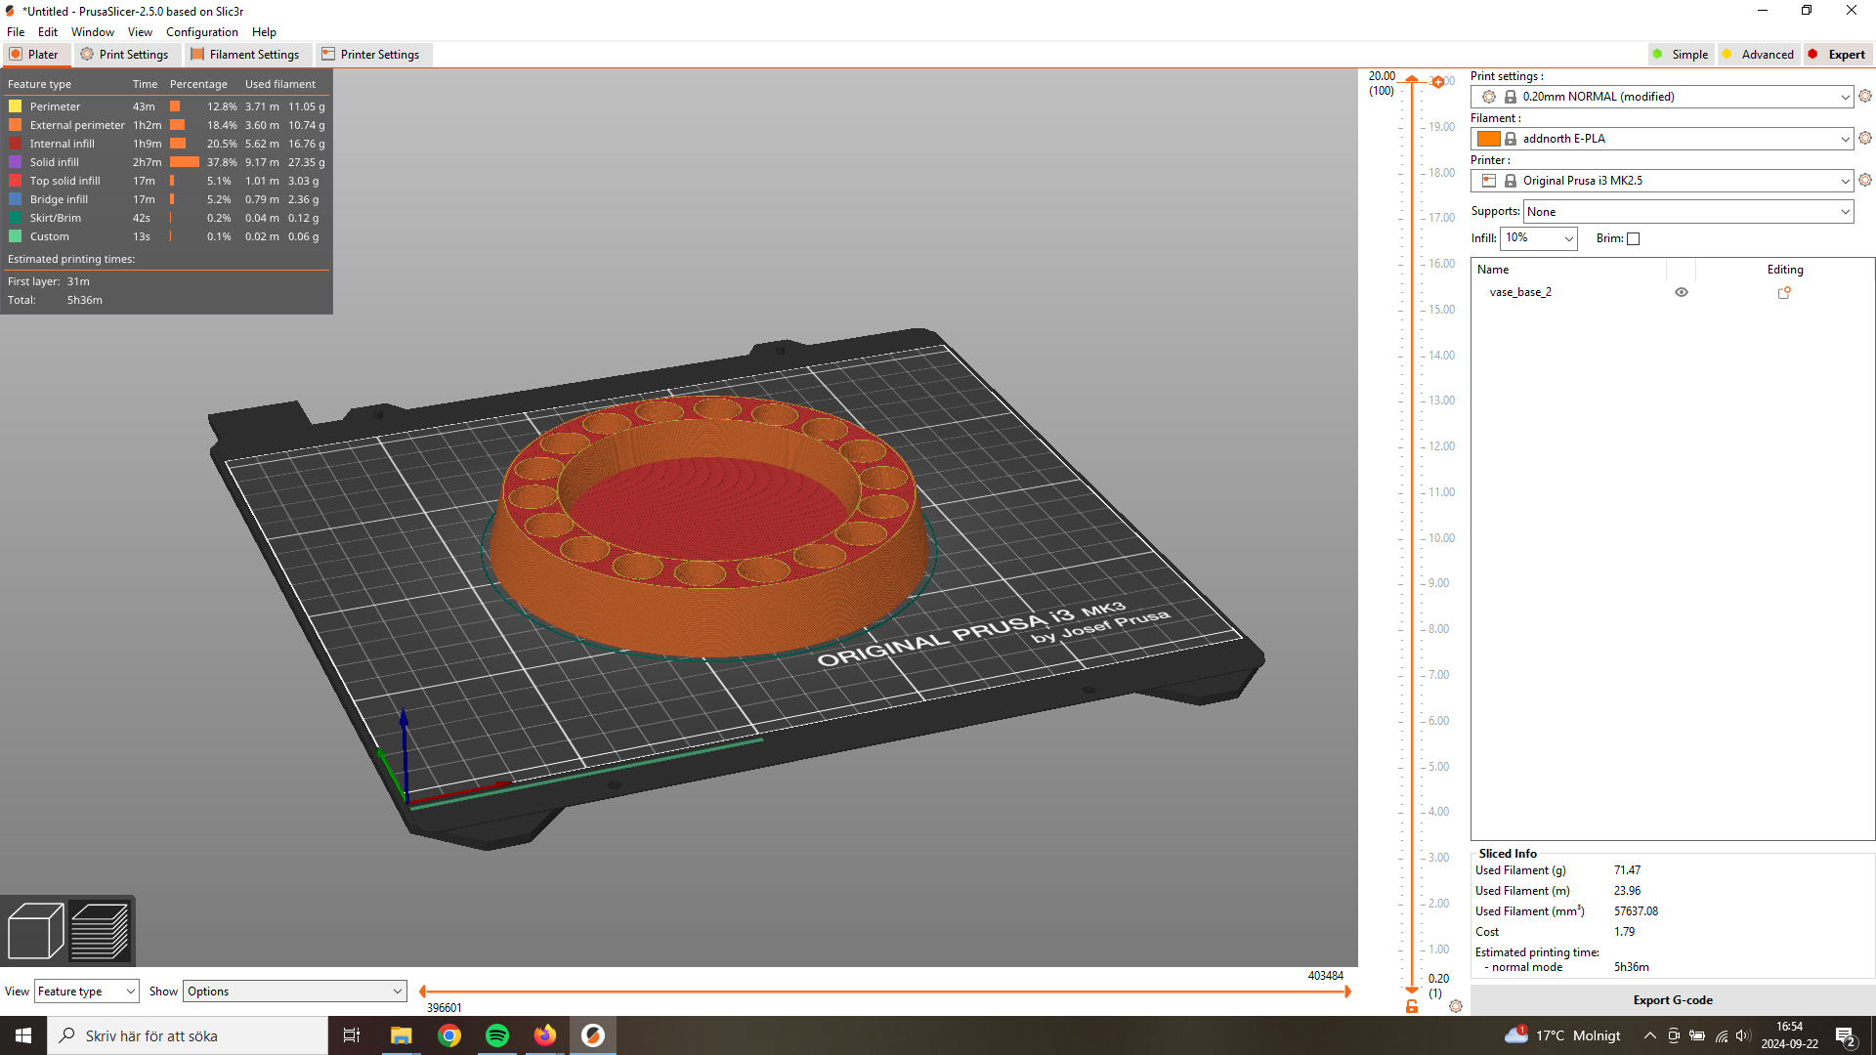Open Configuration menu
This screenshot has width=1876, height=1055.
click(x=202, y=32)
